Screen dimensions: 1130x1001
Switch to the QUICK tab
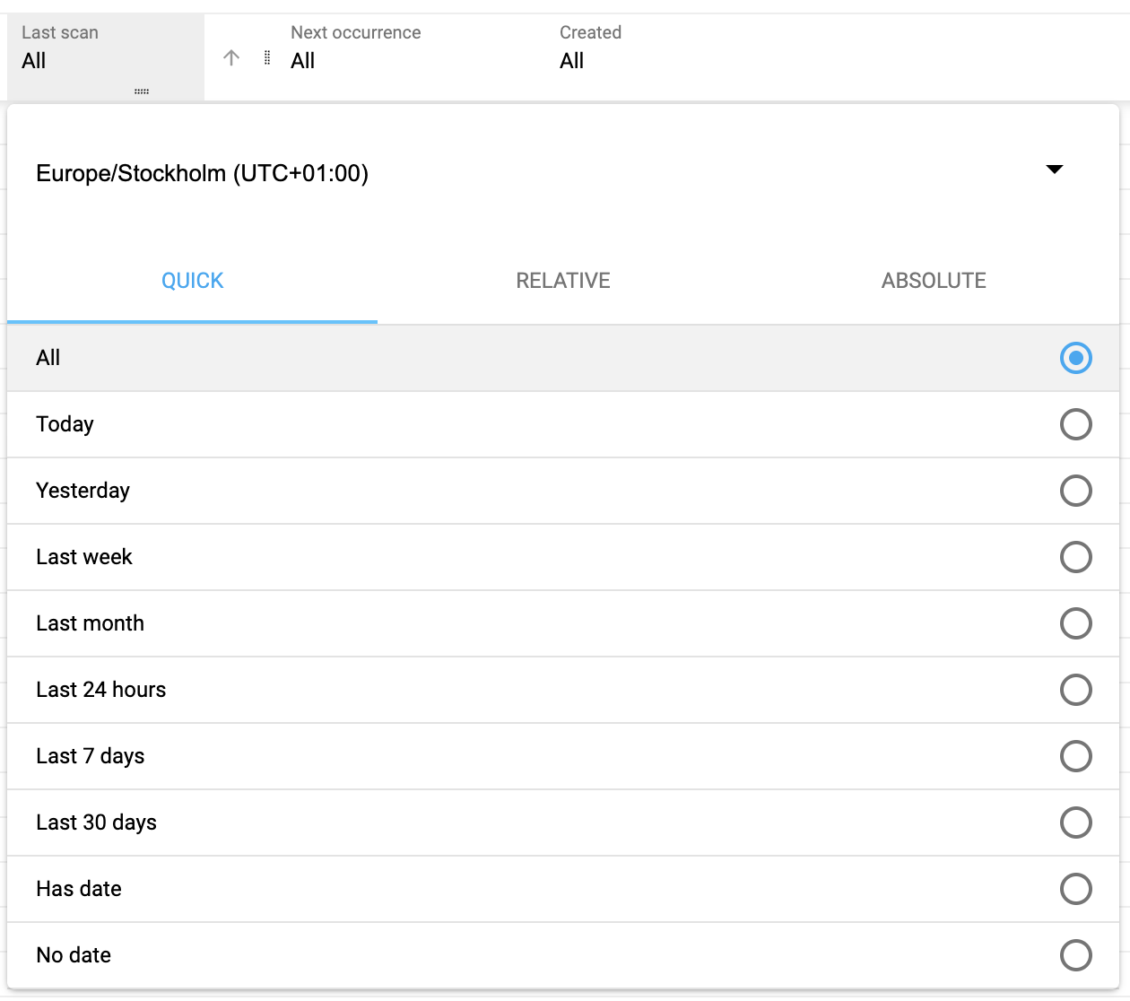pyautogui.click(x=192, y=280)
